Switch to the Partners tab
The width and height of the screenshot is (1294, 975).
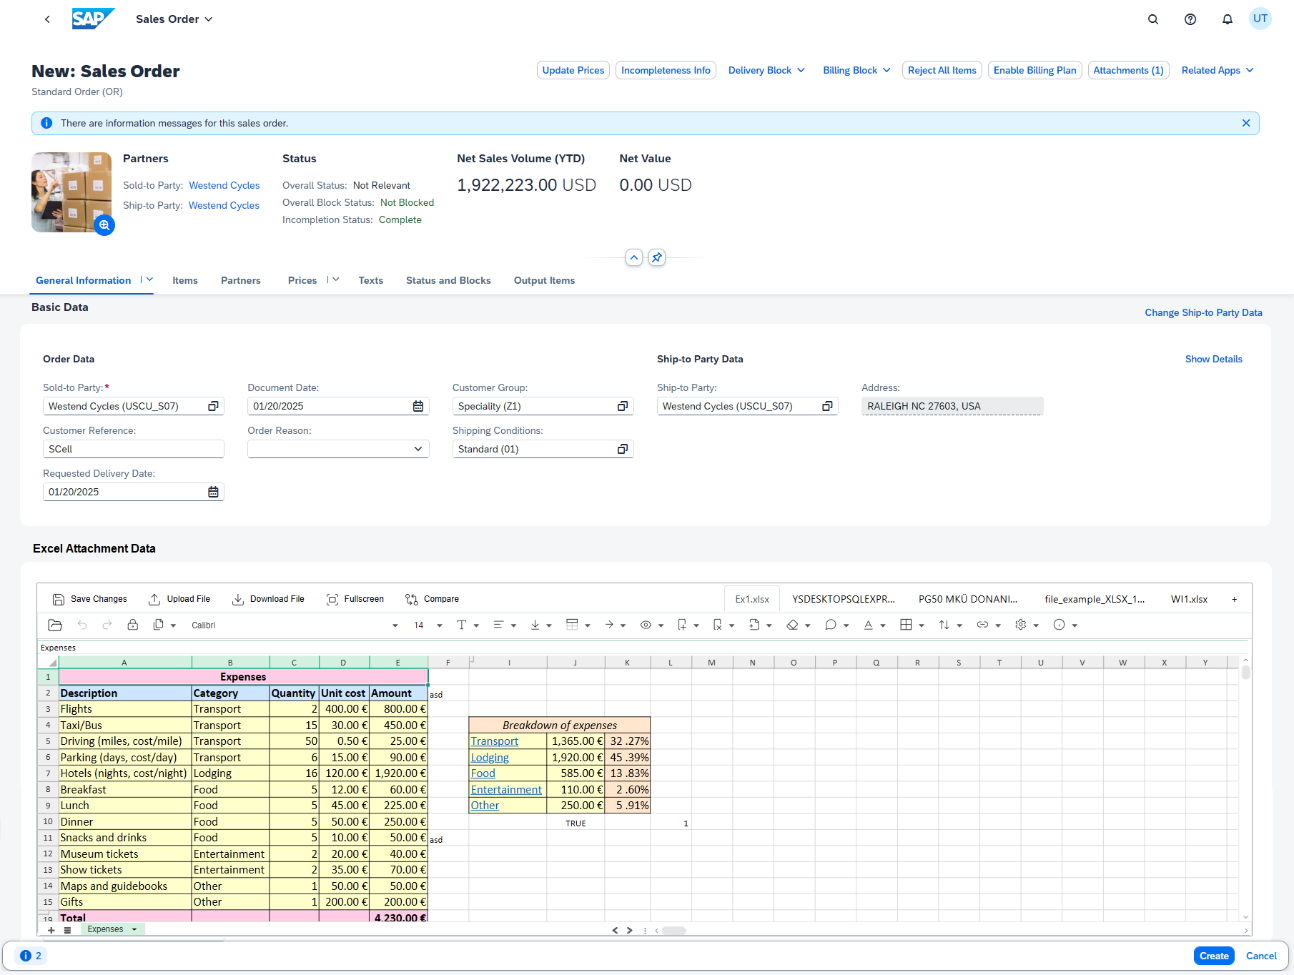[241, 280]
